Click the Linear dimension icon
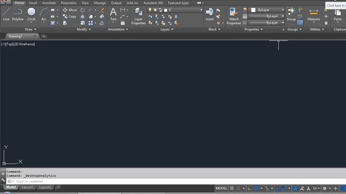 coord(123,10)
